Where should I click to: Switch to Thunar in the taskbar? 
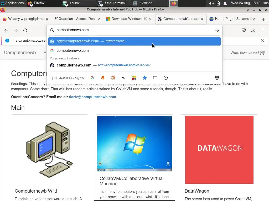click(x=79, y=3)
